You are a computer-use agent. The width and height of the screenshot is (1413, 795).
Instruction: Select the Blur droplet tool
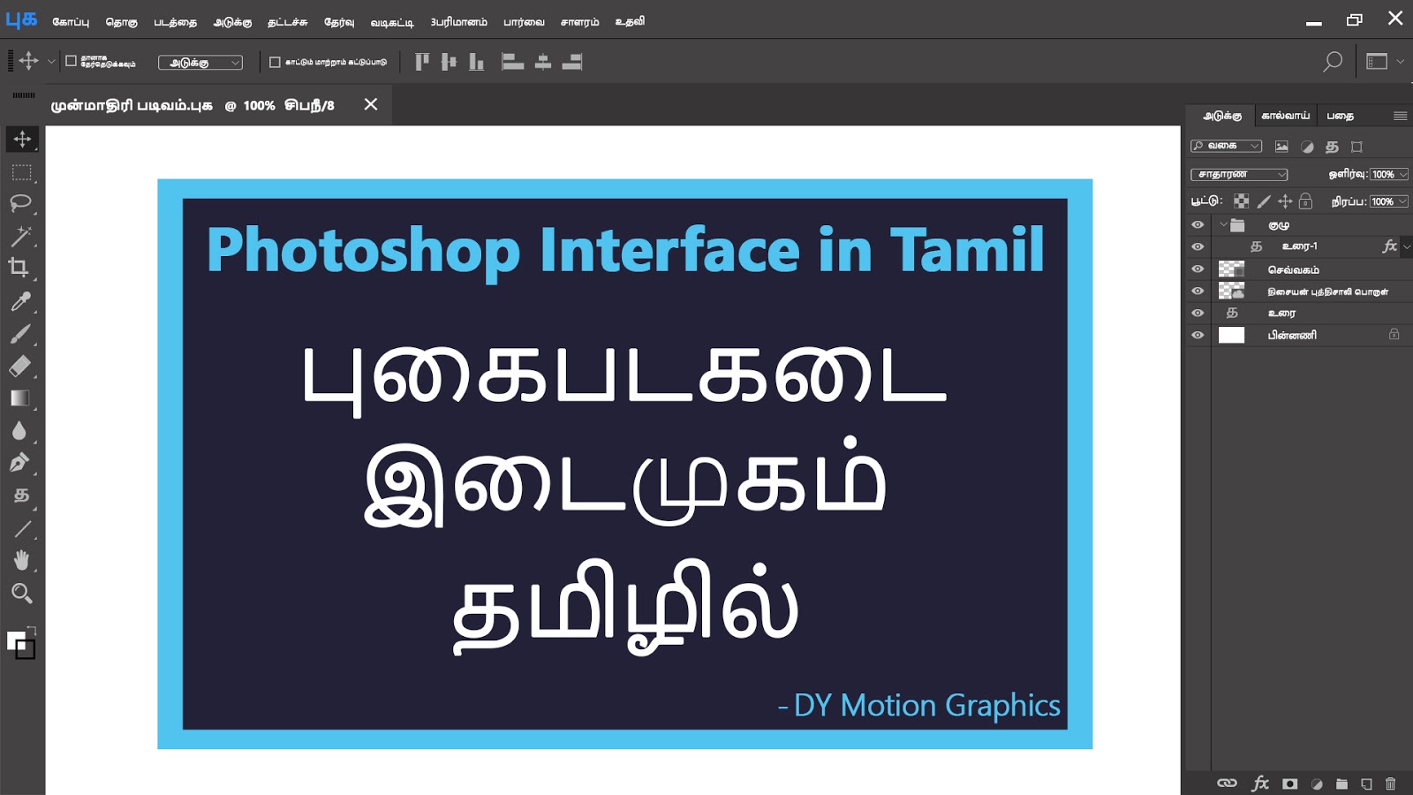click(19, 430)
